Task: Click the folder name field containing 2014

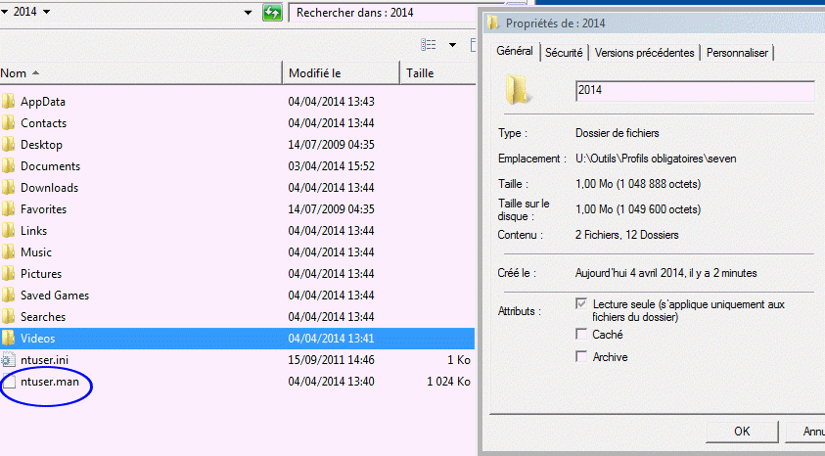Action: coord(695,90)
